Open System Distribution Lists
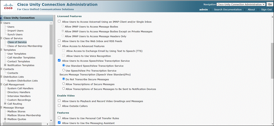The width and height of the screenshot is (274, 126). [x=22, y=81]
